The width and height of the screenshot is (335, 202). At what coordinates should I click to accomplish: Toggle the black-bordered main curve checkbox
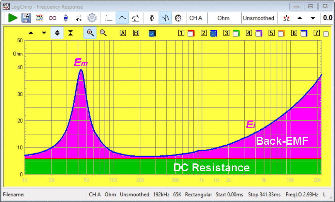(x=152, y=33)
